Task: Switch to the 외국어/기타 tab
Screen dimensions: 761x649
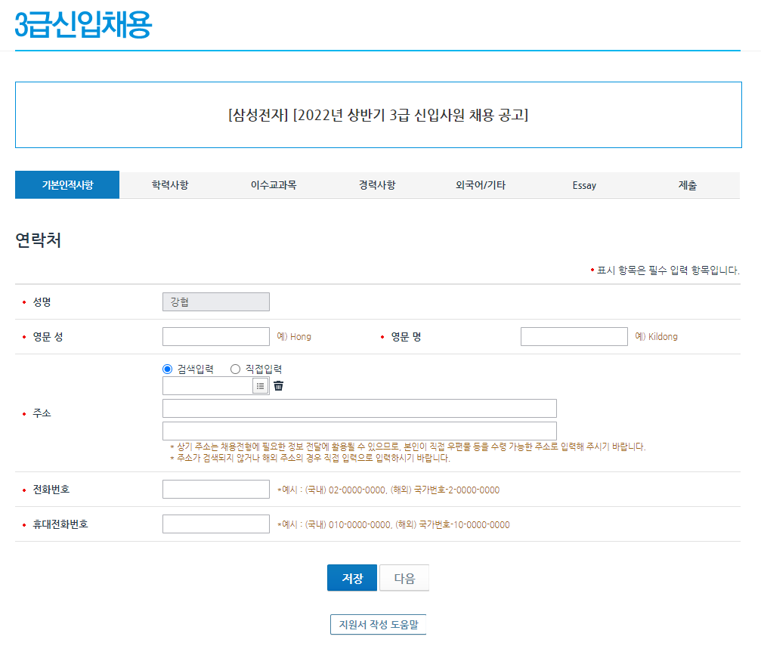Action: [481, 185]
